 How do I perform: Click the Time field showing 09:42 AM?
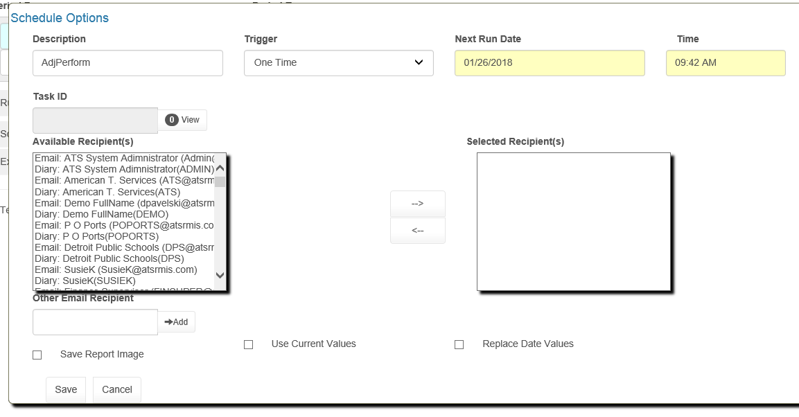coord(725,62)
